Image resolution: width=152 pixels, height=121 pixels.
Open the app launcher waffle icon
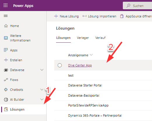click(6, 5)
